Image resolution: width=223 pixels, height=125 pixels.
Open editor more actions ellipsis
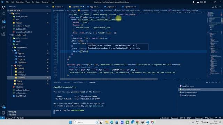[220, 7]
